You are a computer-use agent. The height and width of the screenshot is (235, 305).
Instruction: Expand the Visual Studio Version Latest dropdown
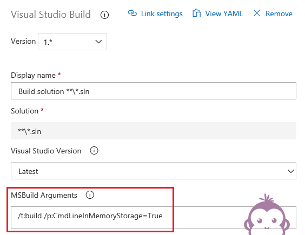pos(154,171)
